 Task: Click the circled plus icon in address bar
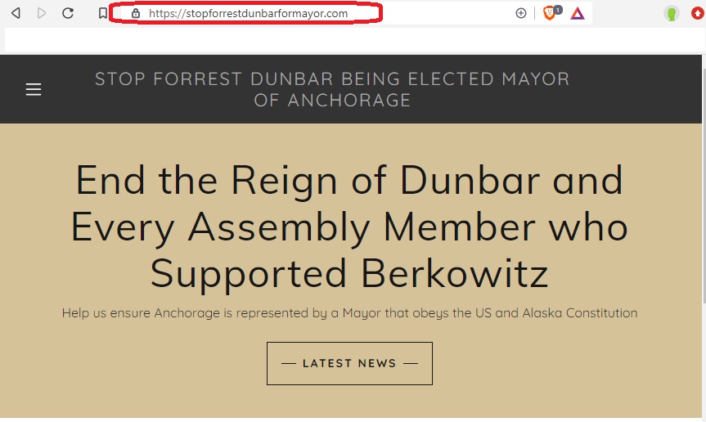tap(521, 14)
